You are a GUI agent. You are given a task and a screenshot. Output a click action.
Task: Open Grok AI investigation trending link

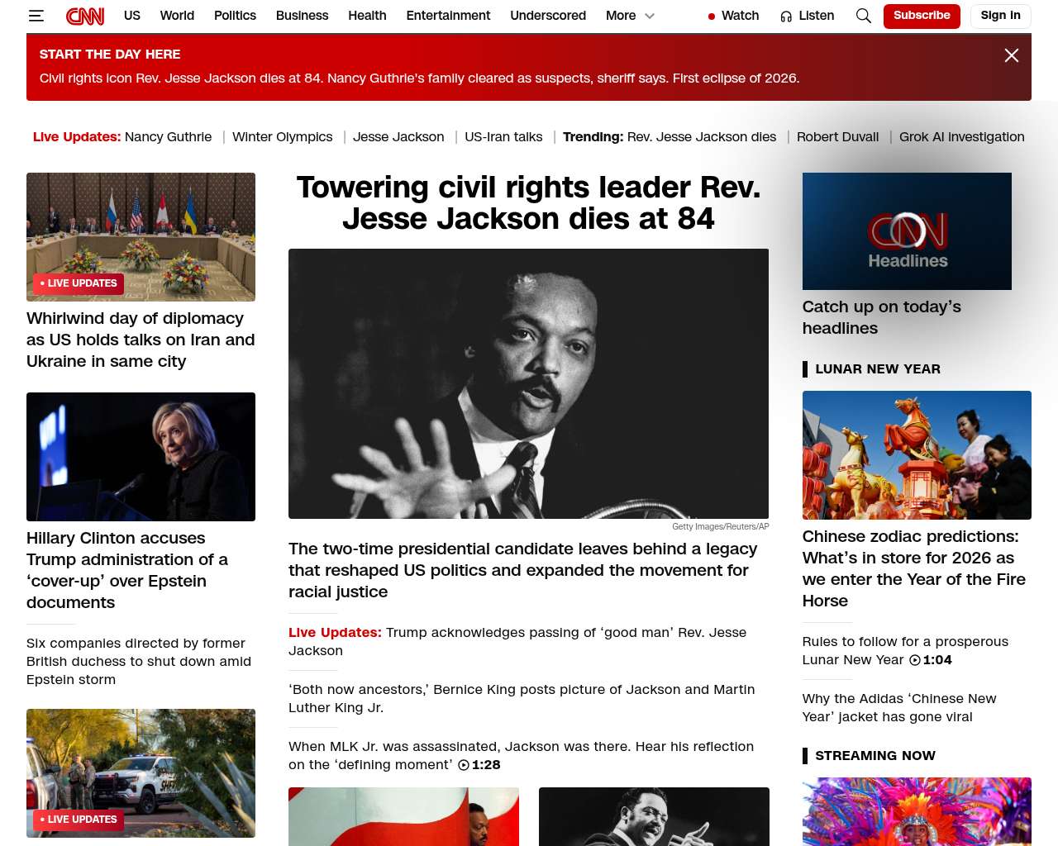coord(962,137)
